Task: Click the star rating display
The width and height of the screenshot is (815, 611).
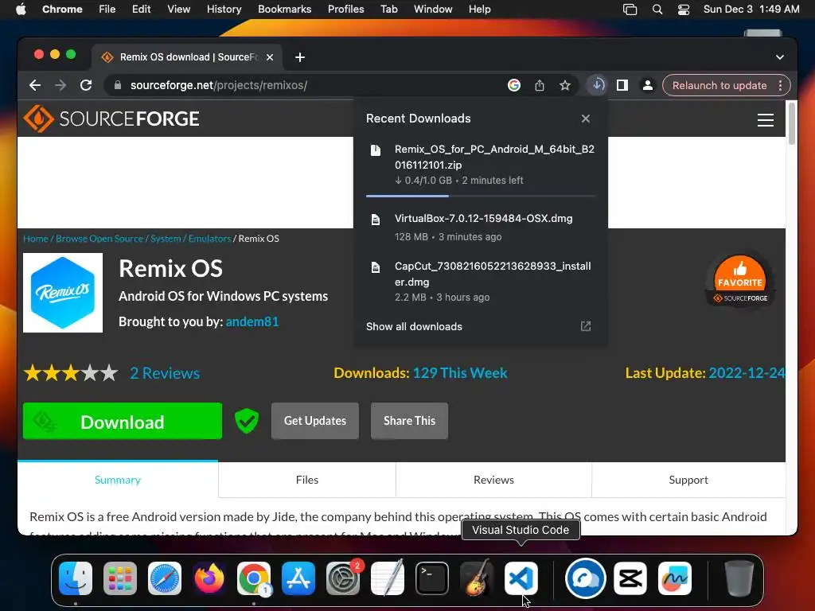Action: tap(71, 373)
